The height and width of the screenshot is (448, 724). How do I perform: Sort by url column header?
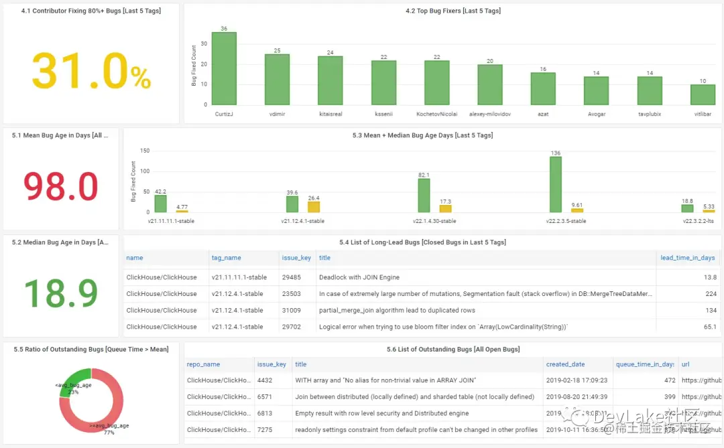pos(685,364)
